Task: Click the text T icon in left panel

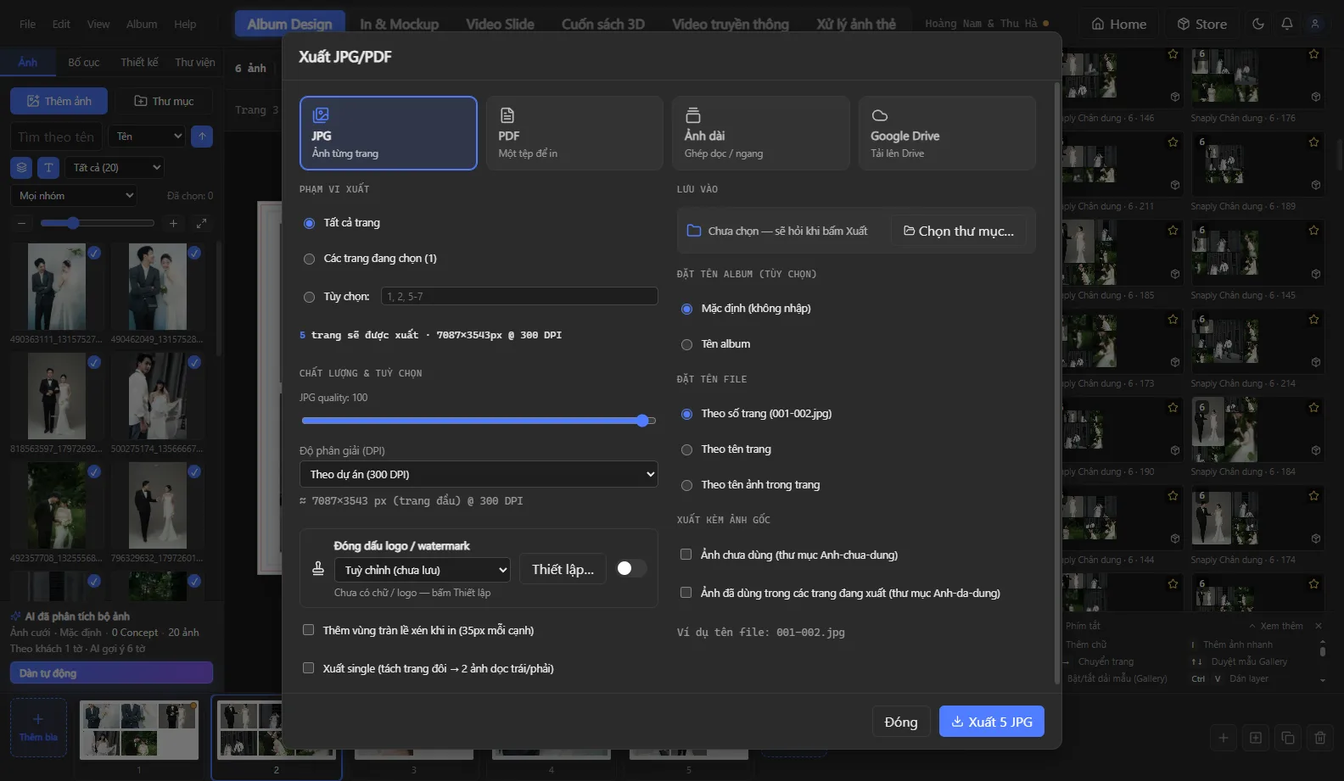Action: tap(48, 168)
